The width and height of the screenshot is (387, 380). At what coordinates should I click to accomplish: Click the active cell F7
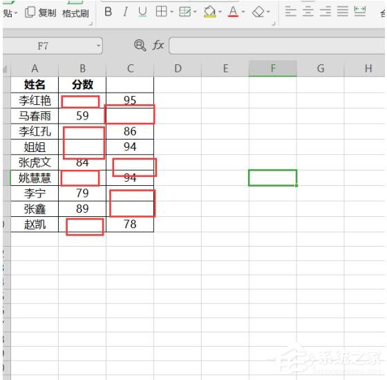pos(273,178)
